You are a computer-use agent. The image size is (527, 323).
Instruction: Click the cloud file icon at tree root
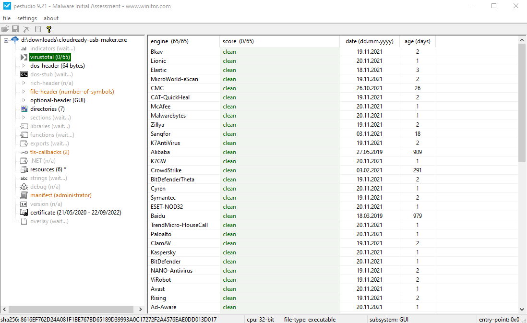[x=15, y=40]
